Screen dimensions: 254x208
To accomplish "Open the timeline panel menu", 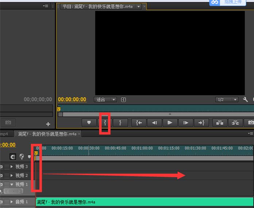I will [x=251, y=133].
